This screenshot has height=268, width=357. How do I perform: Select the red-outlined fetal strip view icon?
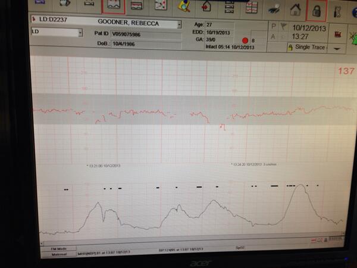[114, 6]
